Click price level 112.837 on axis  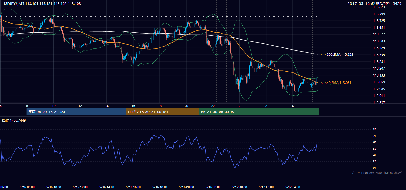coord(379,103)
